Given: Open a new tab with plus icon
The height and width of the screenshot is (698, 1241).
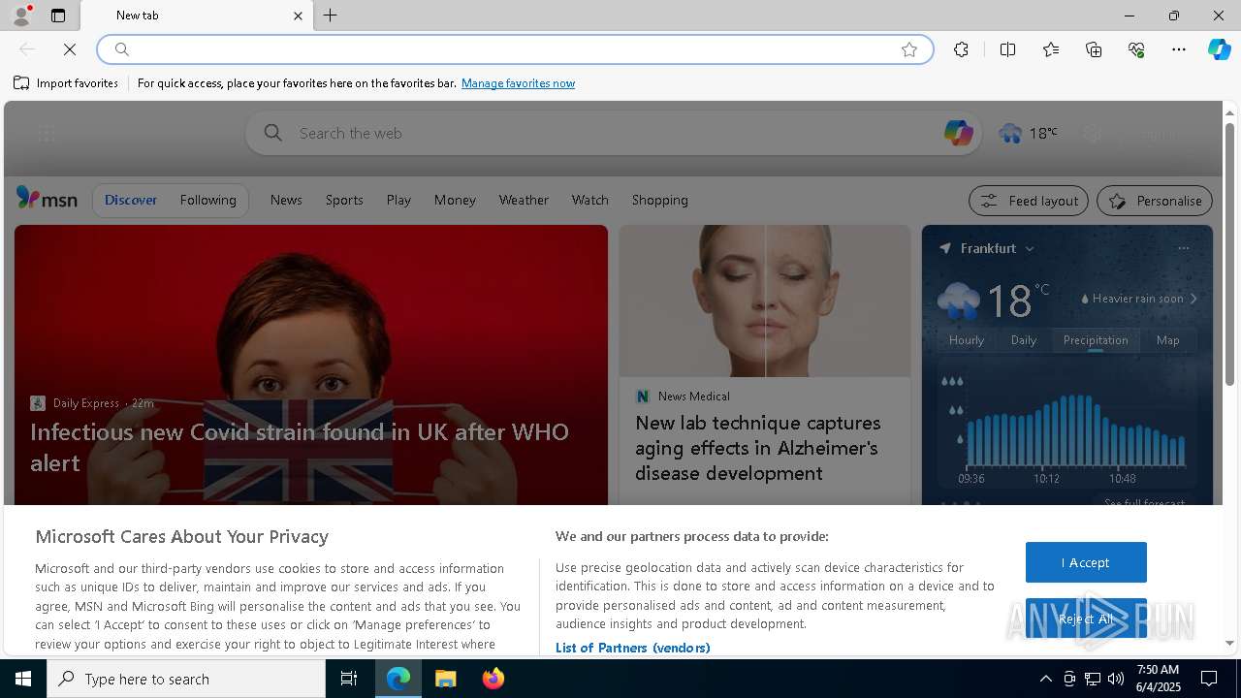Looking at the screenshot, I should coord(331,16).
